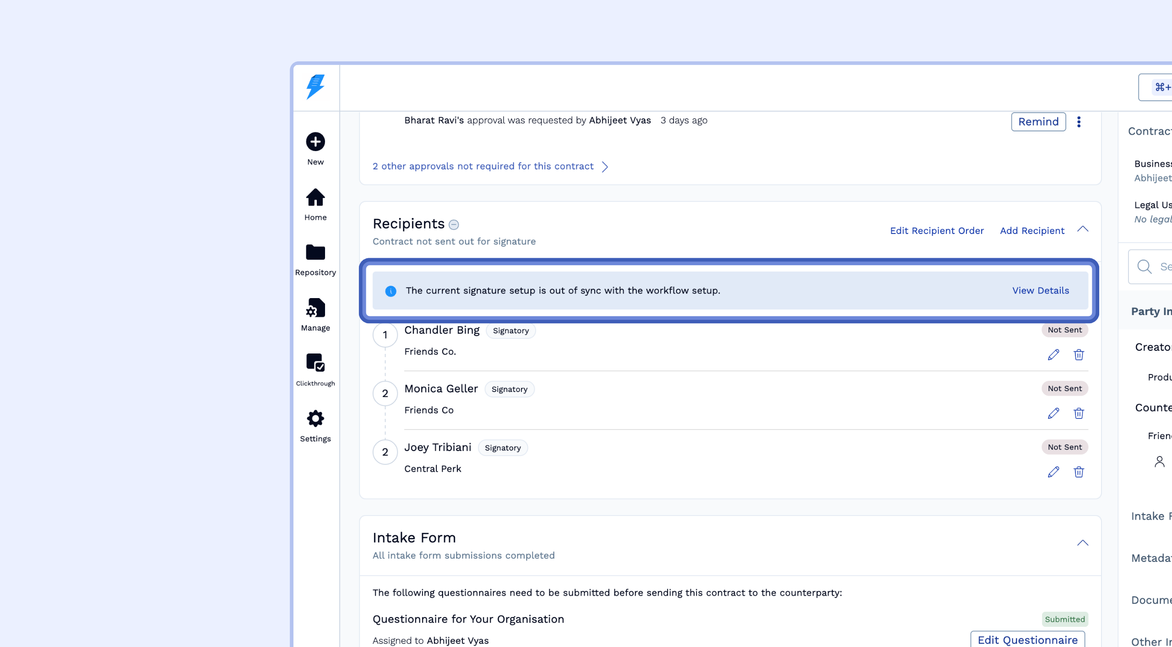
Task: Go to Home in sidebar
Action: point(315,198)
